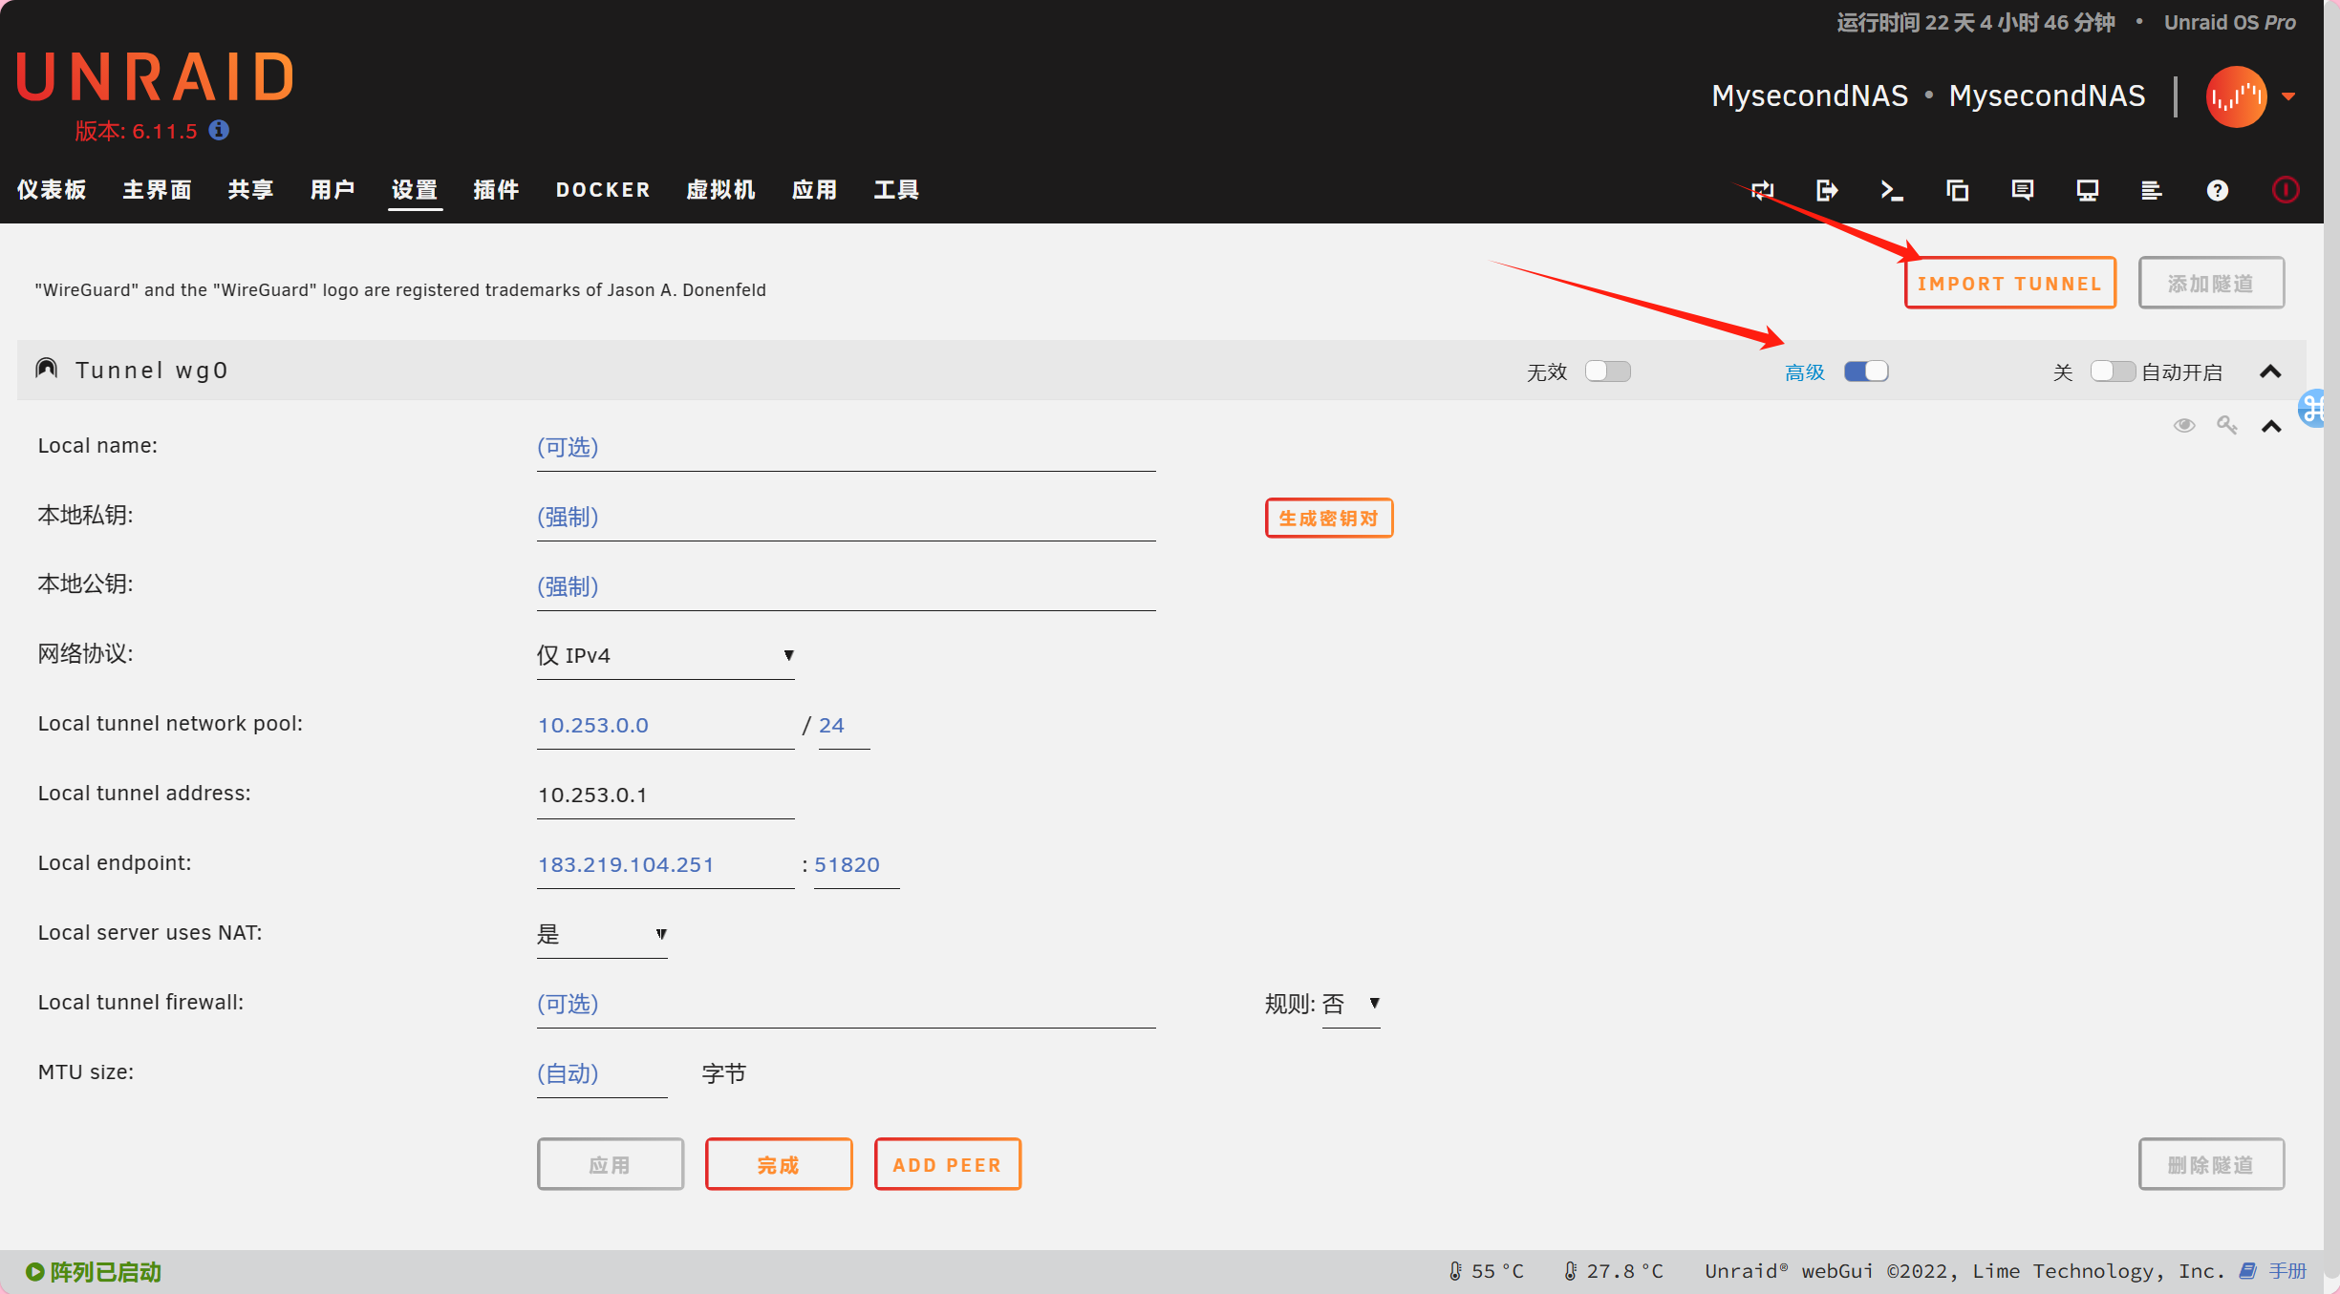Click the subnet mask 24 field
Image resolution: width=2340 pixels, height=1294 pixels.
point(844,726)
